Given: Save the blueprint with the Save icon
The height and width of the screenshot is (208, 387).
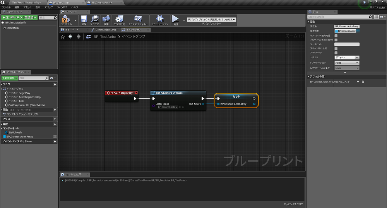Looking at the screenshot, I should point(84,20).
